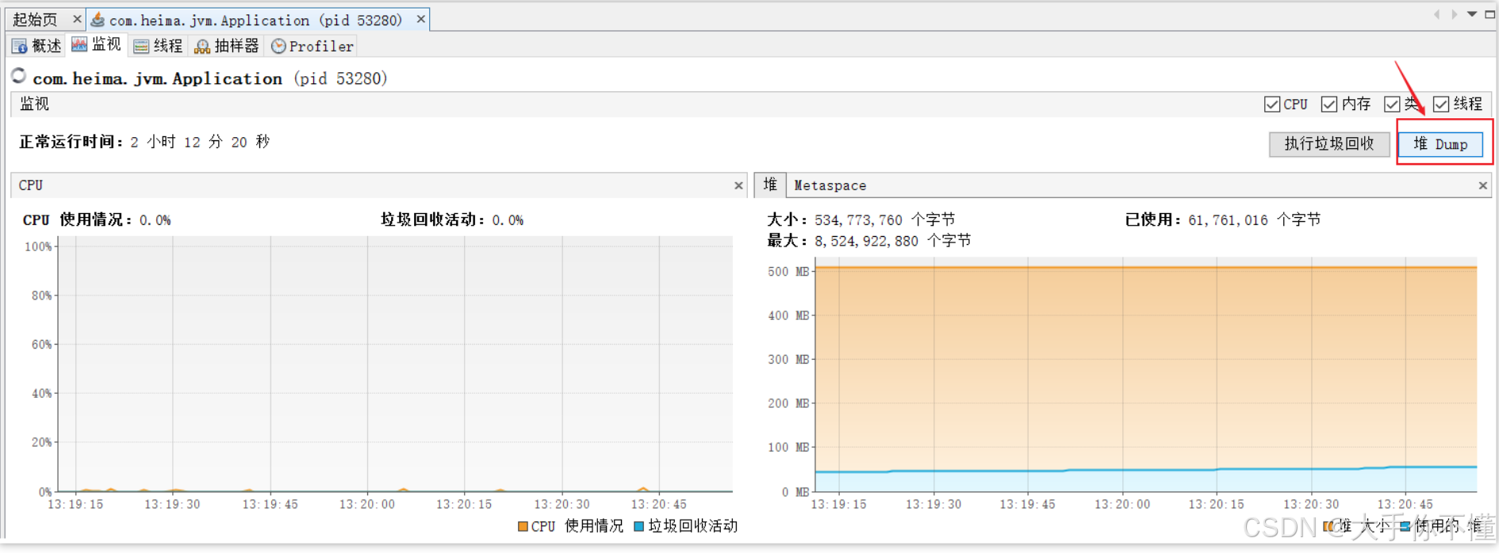Switch to the 起始页 tab

click(x=35, y=19)
